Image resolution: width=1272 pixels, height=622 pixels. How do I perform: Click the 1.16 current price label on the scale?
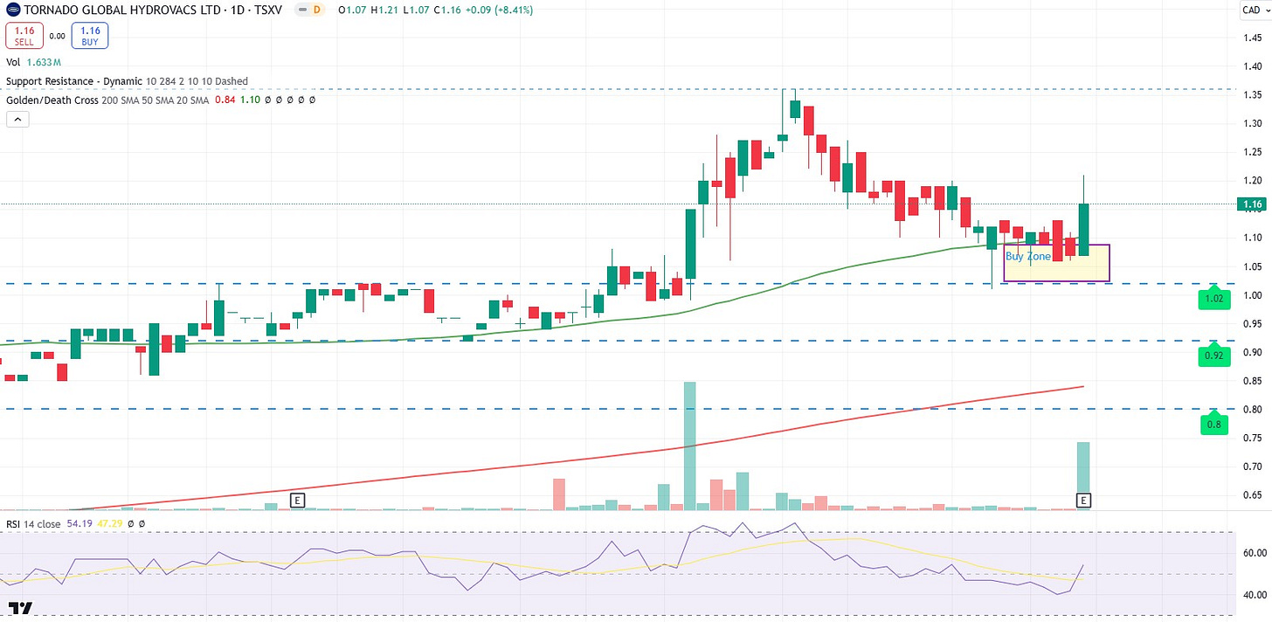(1253, 204)
